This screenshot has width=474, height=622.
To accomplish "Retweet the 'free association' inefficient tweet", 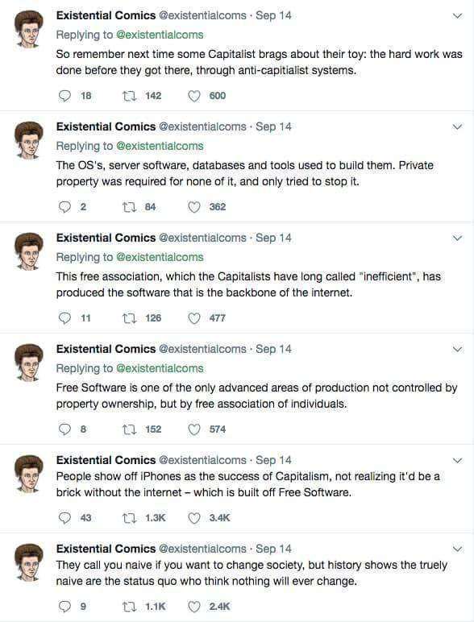I will pos(129,317).
